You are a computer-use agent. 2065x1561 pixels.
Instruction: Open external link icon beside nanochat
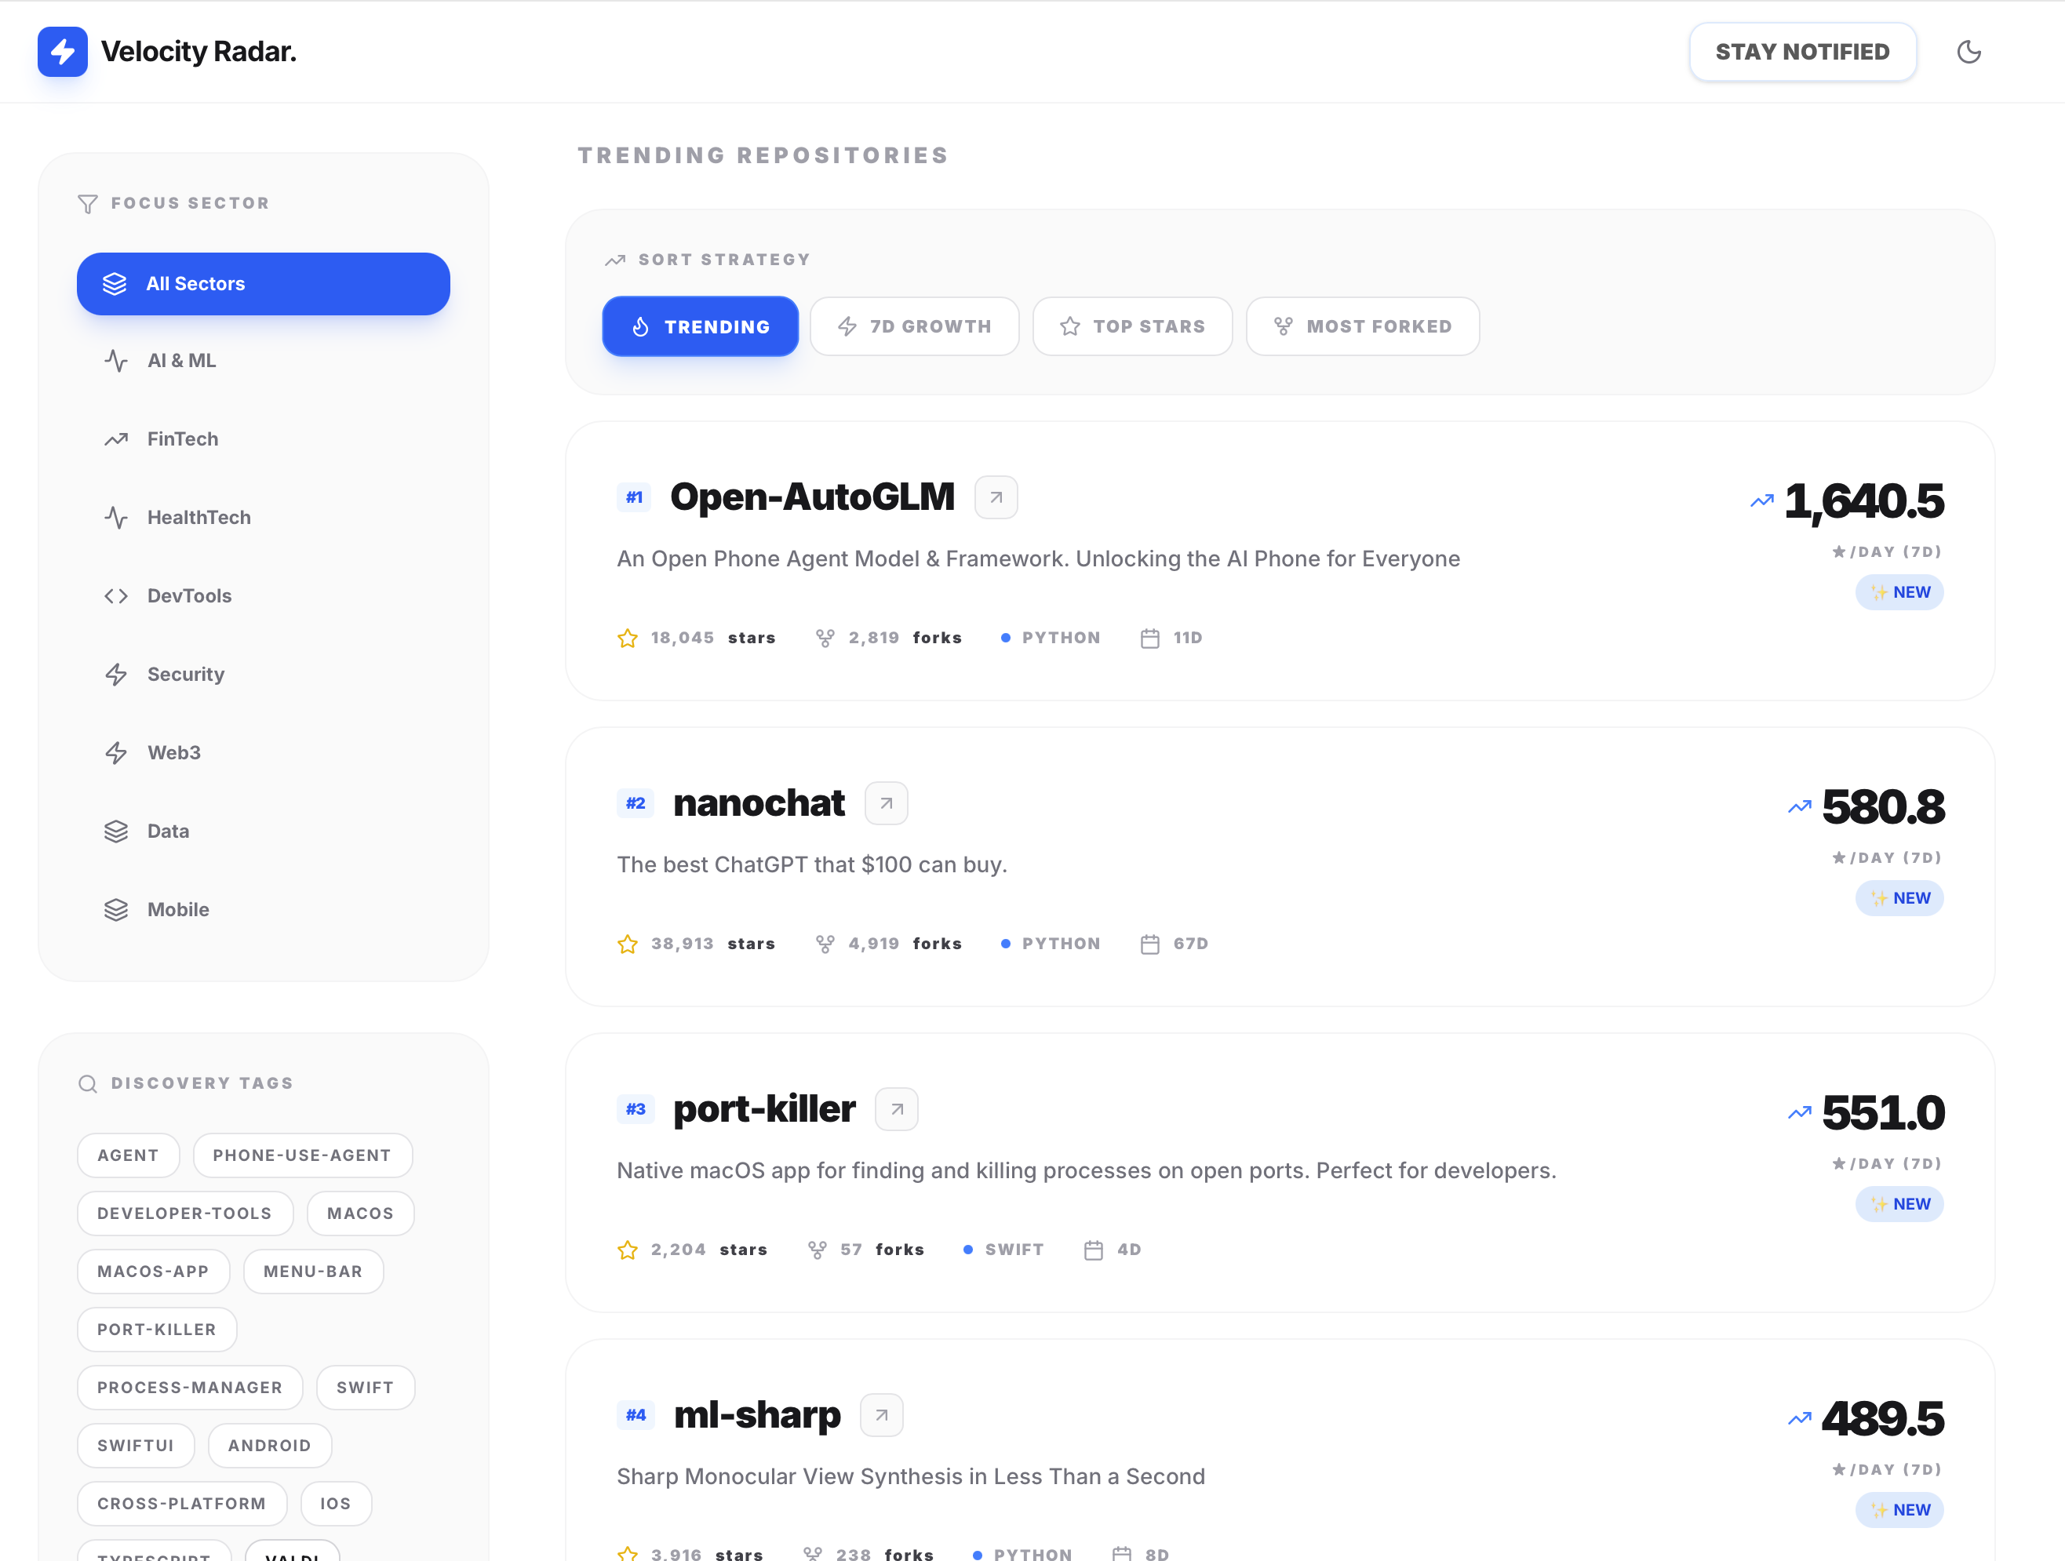[886, 804]
